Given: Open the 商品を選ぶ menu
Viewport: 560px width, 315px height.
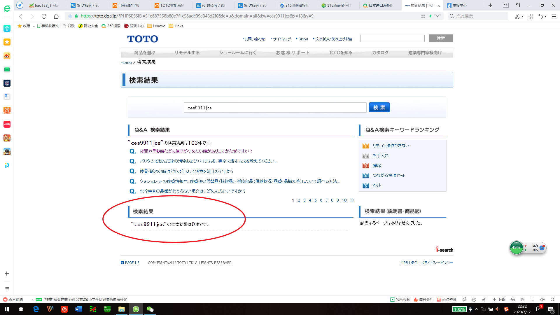Looking at the screenshot, I should (145, 53).
